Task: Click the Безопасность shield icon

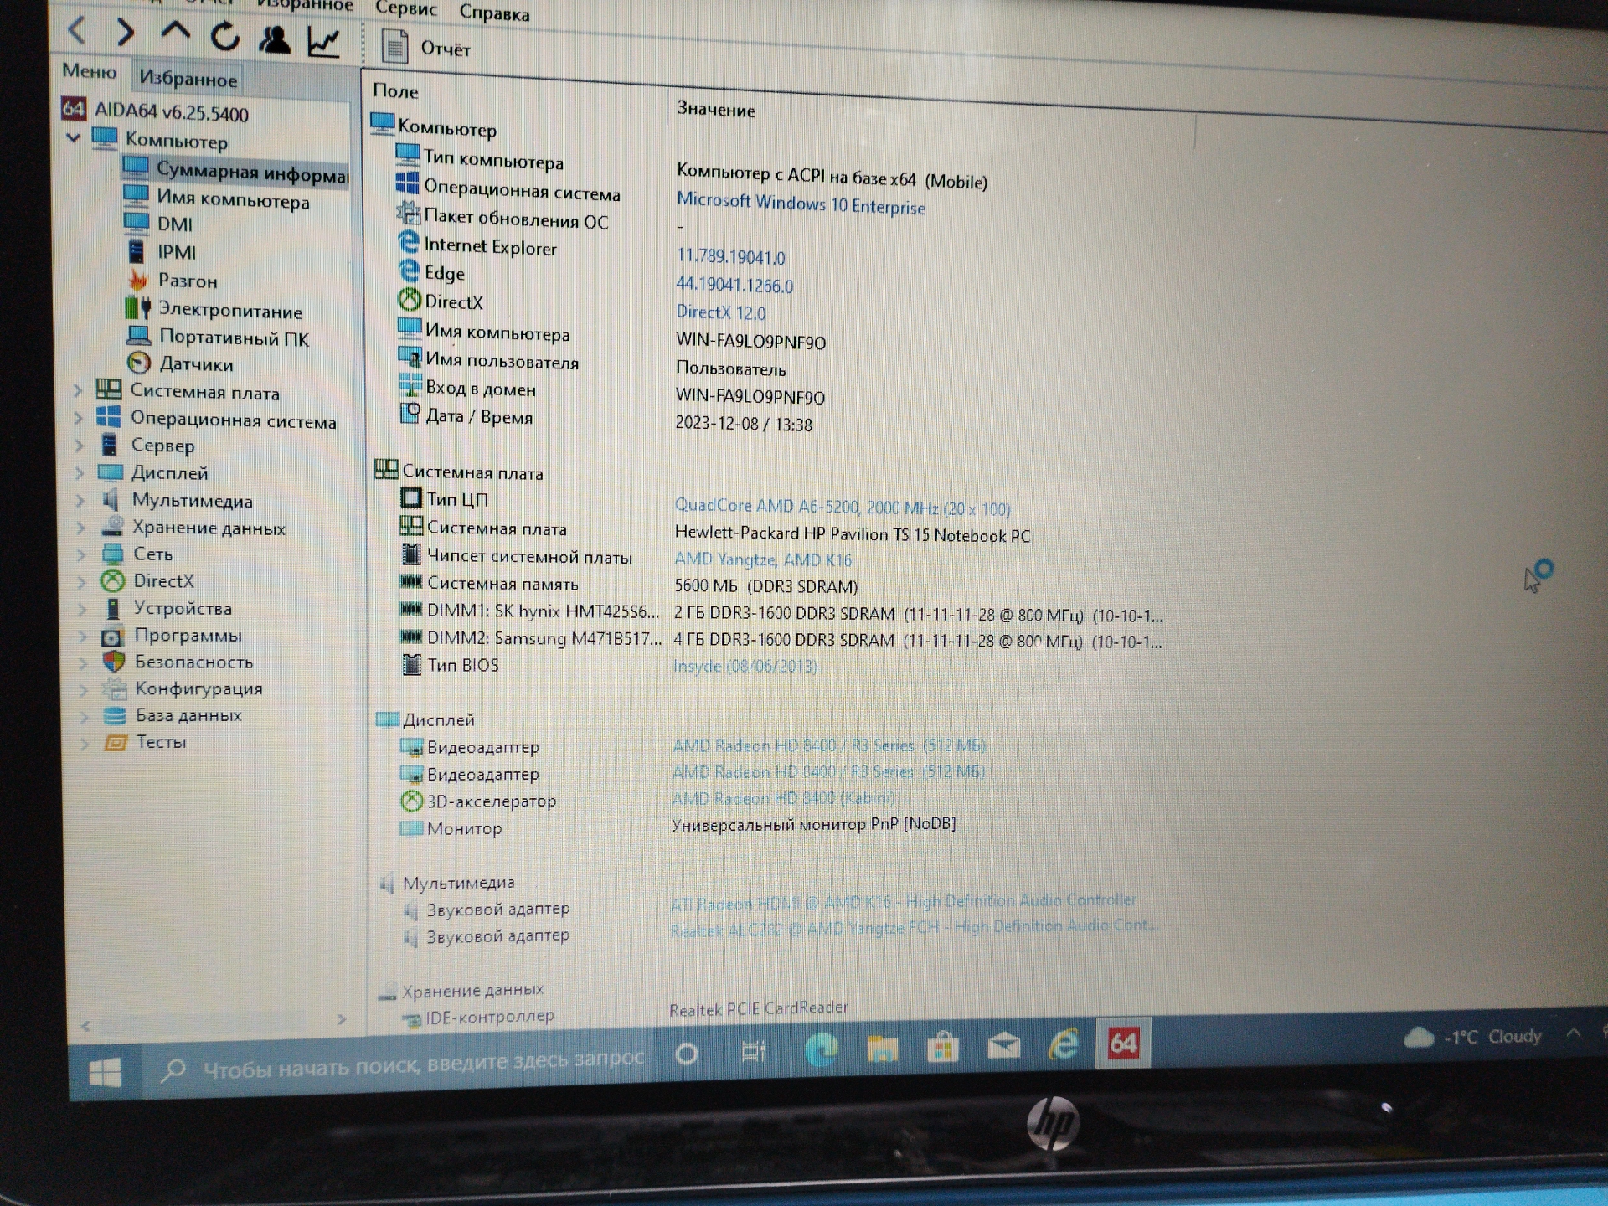Action: [x=113, y=662]
